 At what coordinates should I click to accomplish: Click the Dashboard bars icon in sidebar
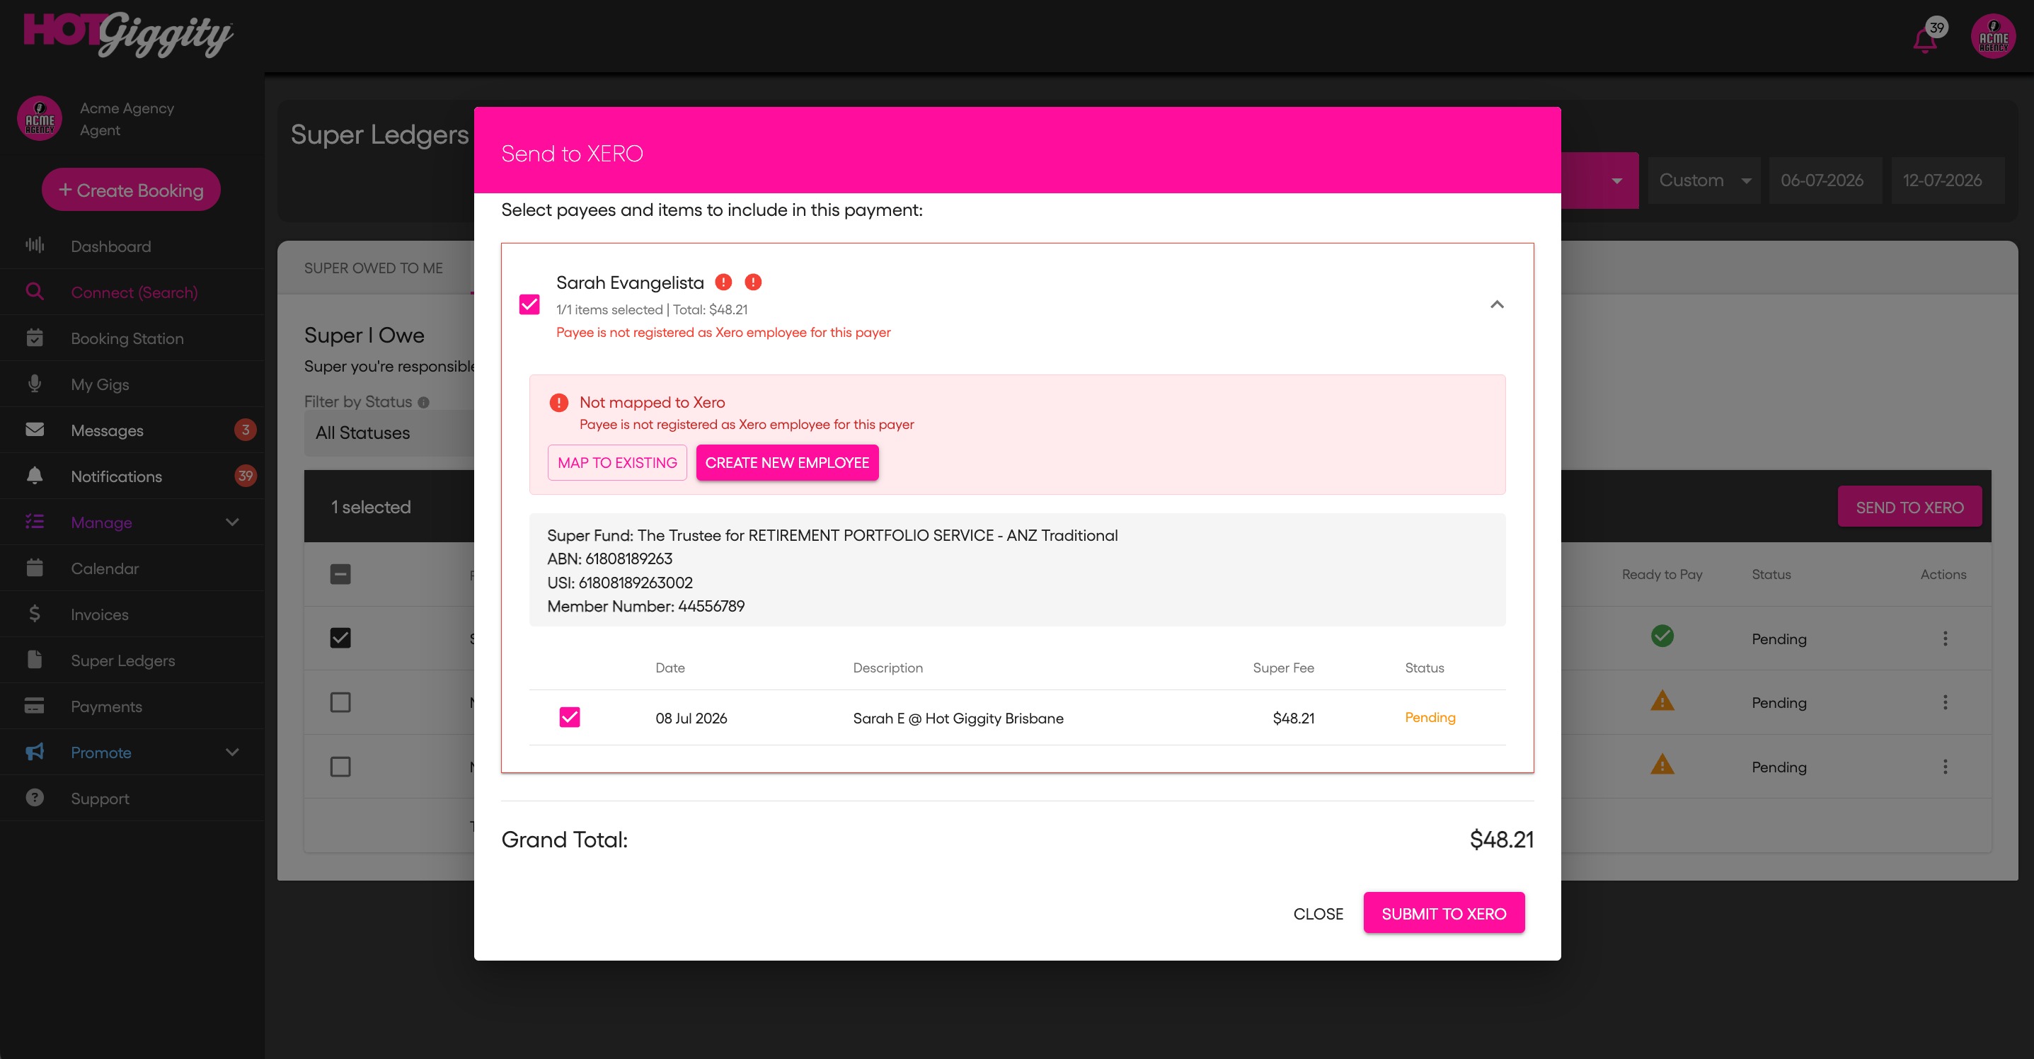[35, 246]
